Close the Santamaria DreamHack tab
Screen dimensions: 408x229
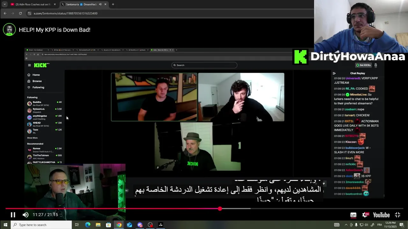pyautogui.click(x=105, y=4)
